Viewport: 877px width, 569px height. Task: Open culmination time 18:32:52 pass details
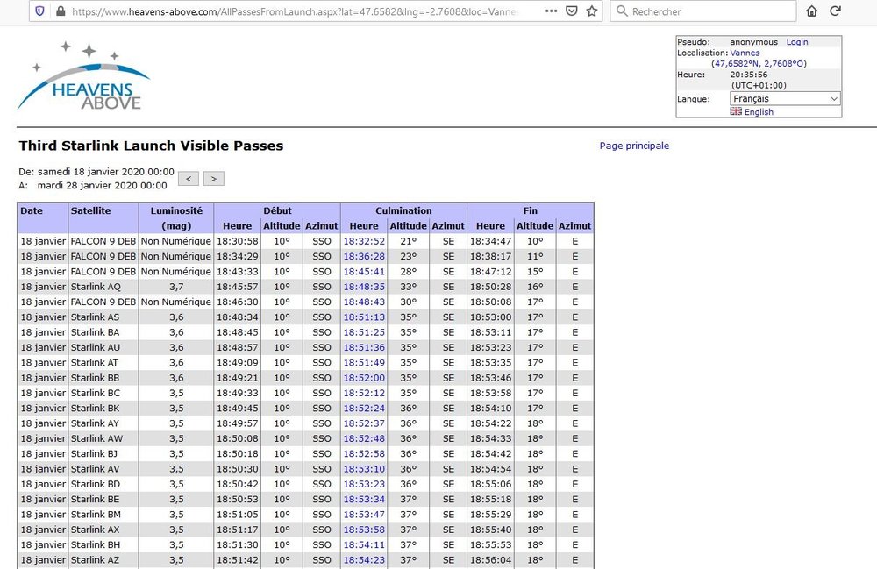[364, 241]
